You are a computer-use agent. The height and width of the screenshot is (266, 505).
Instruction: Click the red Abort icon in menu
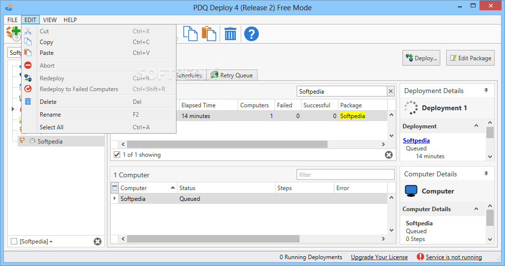point(28,65)
